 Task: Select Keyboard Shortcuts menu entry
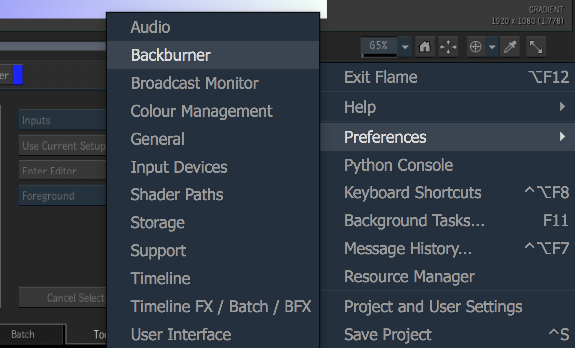[x=413, y=193]
